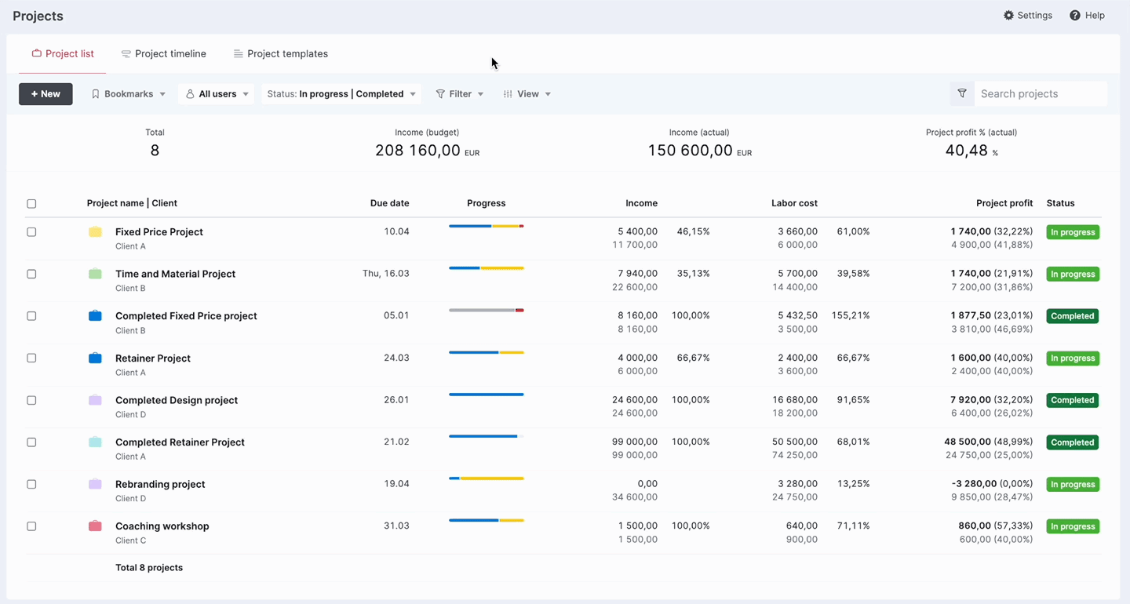
Task: Click the Project name | Client header
Action: coord(132,203)
